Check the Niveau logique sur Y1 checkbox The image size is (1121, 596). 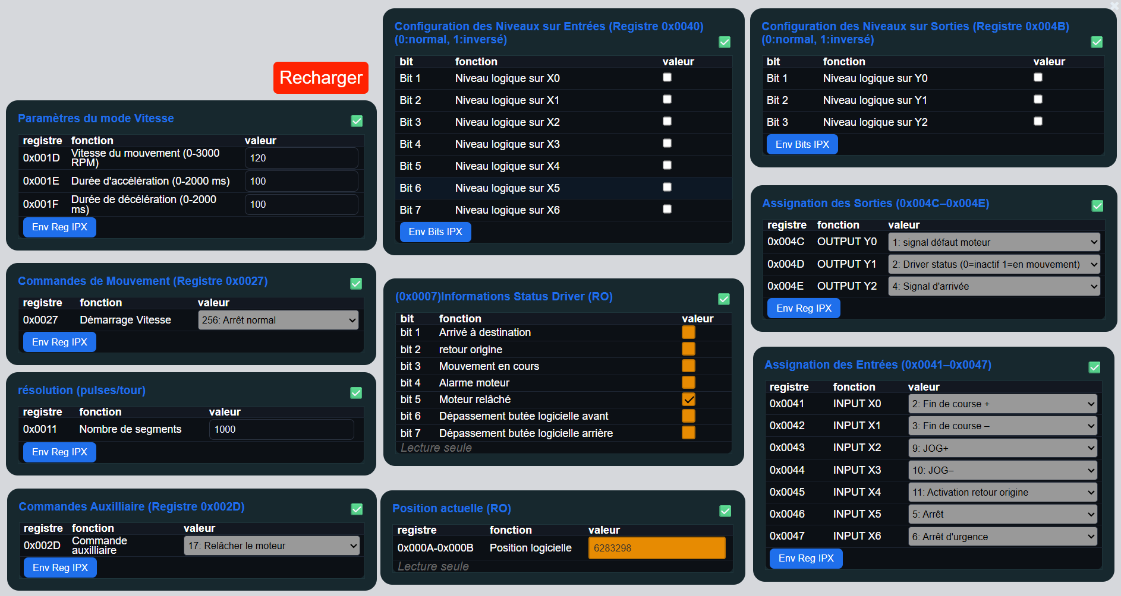click(x=1038, y=100)
